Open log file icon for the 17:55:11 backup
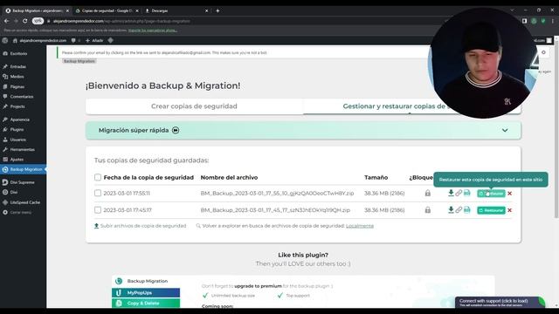 coord(467,193)
